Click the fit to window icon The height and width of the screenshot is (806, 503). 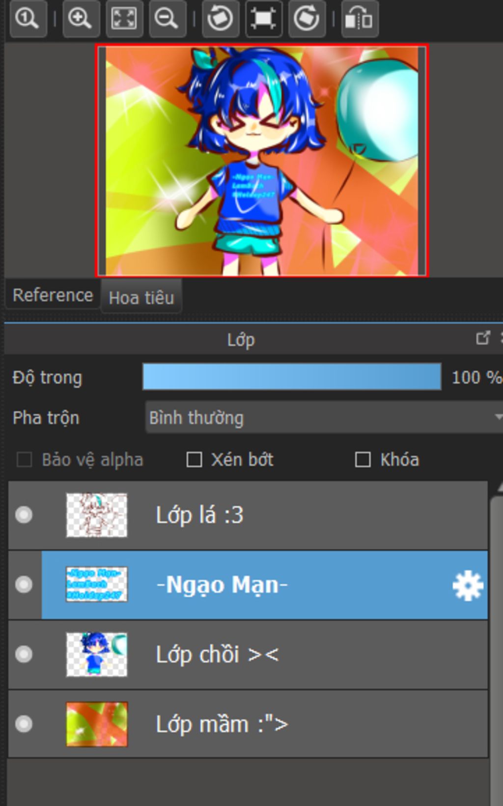coord(124,19)
